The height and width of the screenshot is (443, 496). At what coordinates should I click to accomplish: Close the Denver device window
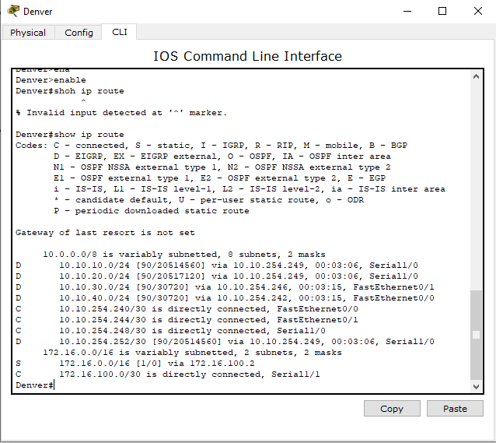pyautogui.click(x=477, y=11)
